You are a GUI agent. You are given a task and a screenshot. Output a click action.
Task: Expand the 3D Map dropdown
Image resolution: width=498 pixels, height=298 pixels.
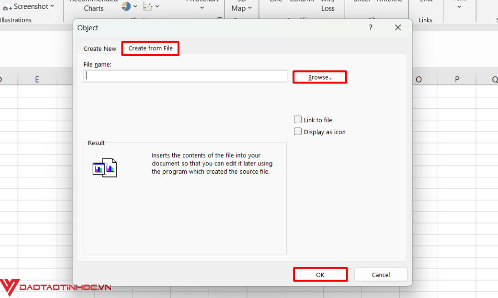pos(242,8)
